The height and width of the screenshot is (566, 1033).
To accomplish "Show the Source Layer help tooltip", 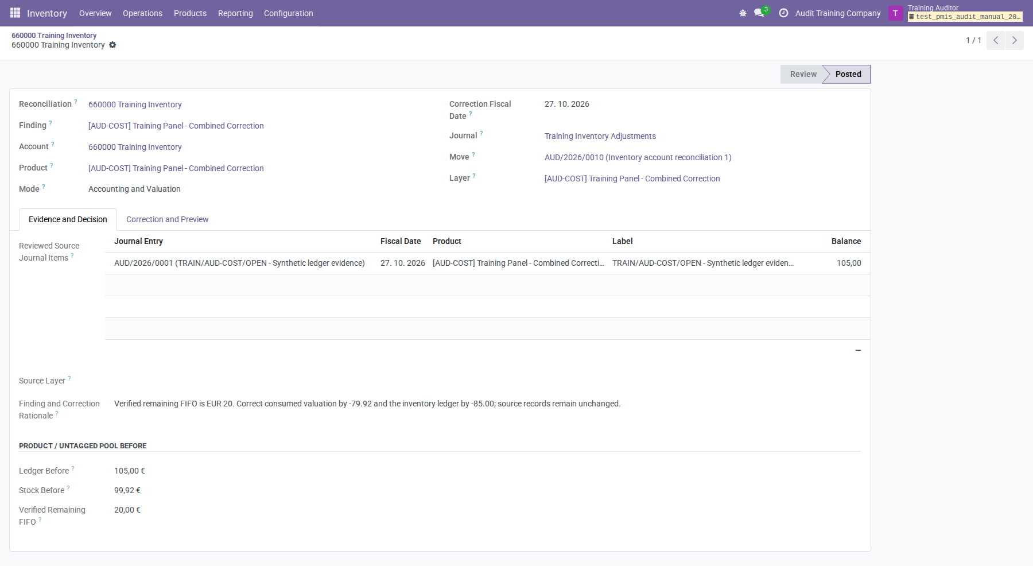I will pyautogui.click(x=69, y=378).
